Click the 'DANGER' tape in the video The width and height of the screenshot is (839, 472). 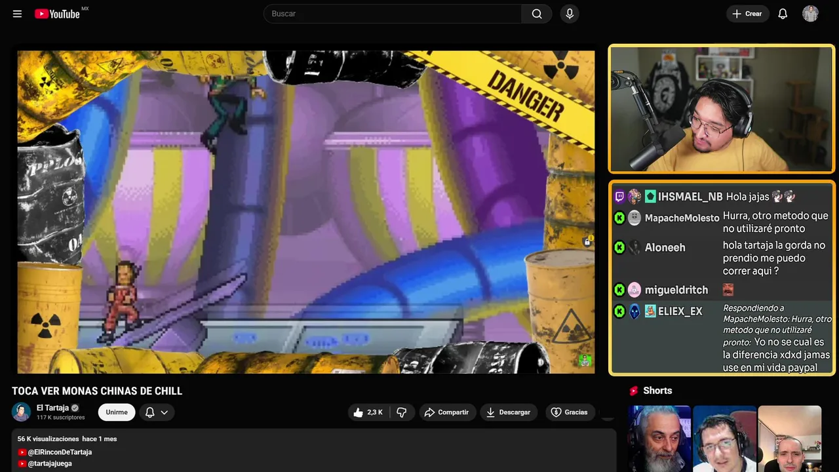526,96
